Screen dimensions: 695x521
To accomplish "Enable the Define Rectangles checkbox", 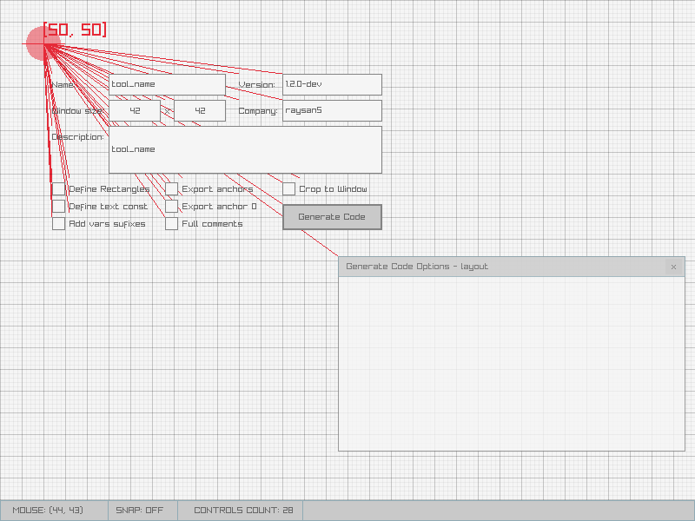I will pyautogui.click(x=59, y=189).
